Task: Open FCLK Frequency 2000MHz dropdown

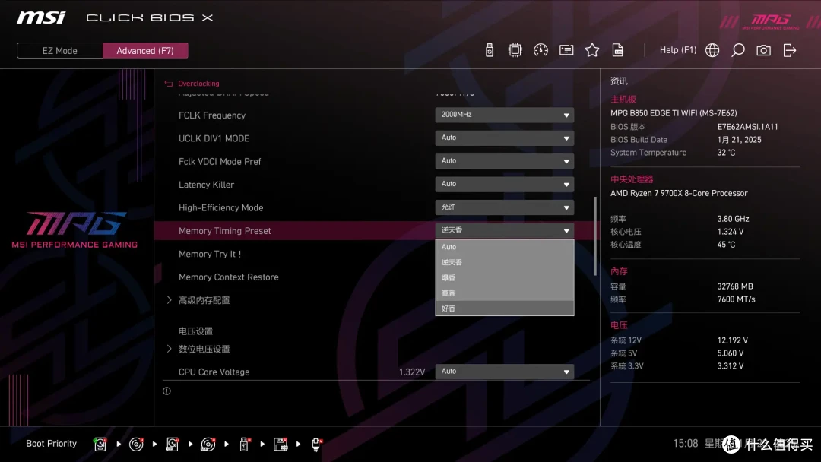Action: click(504, 115)
